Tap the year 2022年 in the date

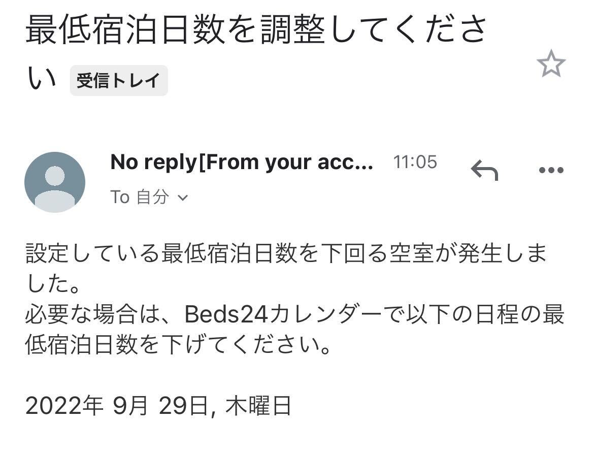[x=64, y=406]
